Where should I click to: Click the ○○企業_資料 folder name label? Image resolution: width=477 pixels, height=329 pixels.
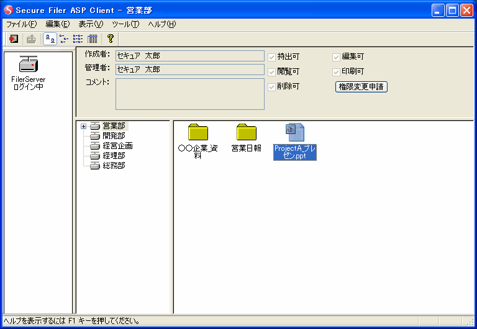(x=198, y=152)
